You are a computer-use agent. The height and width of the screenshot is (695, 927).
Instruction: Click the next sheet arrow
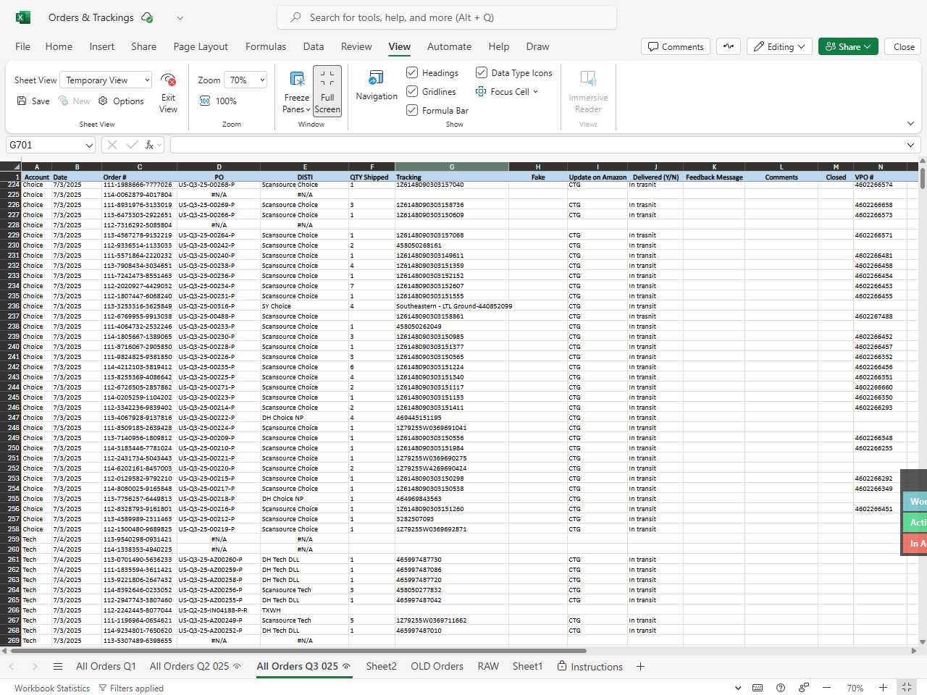click(34, 667)
